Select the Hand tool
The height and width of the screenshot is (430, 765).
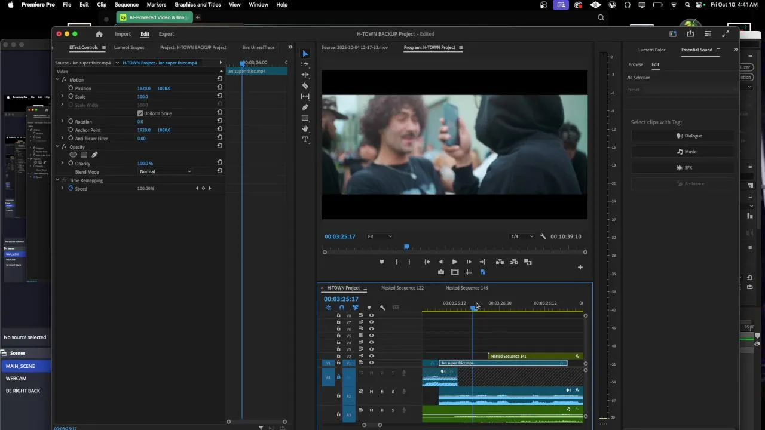(305, 128)
